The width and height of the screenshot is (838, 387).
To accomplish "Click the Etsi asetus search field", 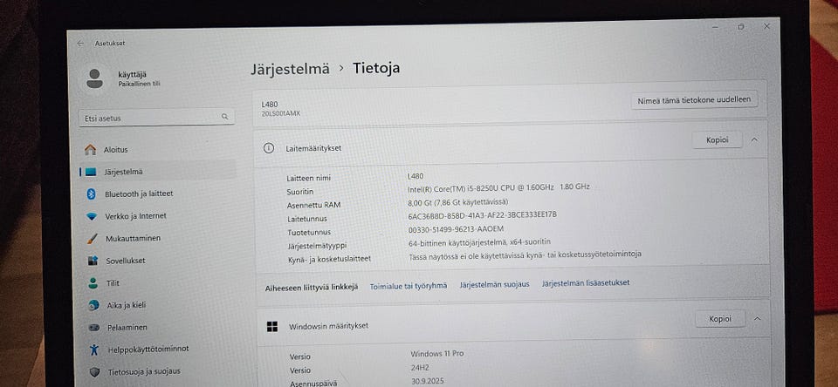I will (x=156, y=118).
